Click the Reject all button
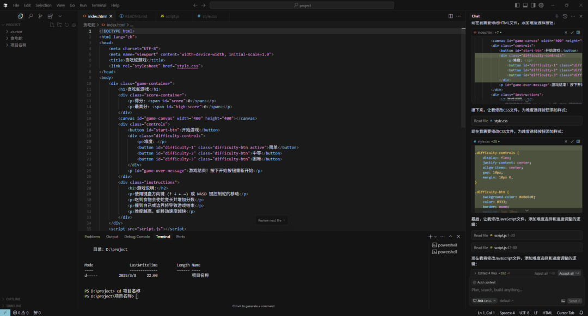This screenshot has height=316, width=588. tap(544, 274)
